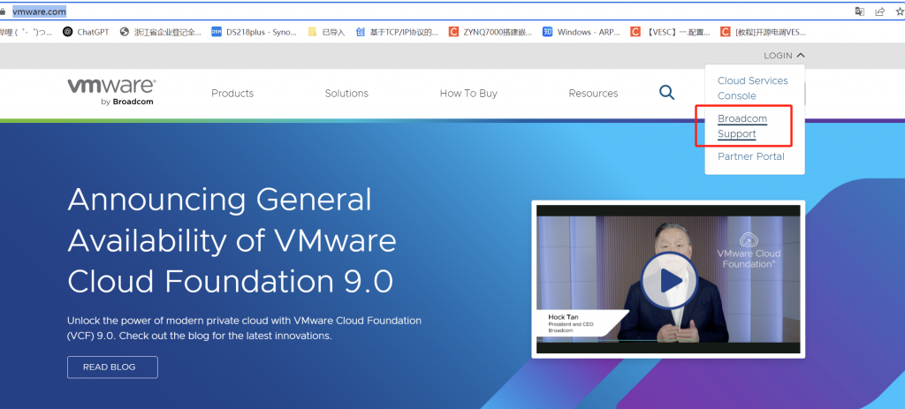Click the 'Unlock the power of modern private cloud' text
The width and height of the screenshot is (905, 409).
click(x=244, y=328)
